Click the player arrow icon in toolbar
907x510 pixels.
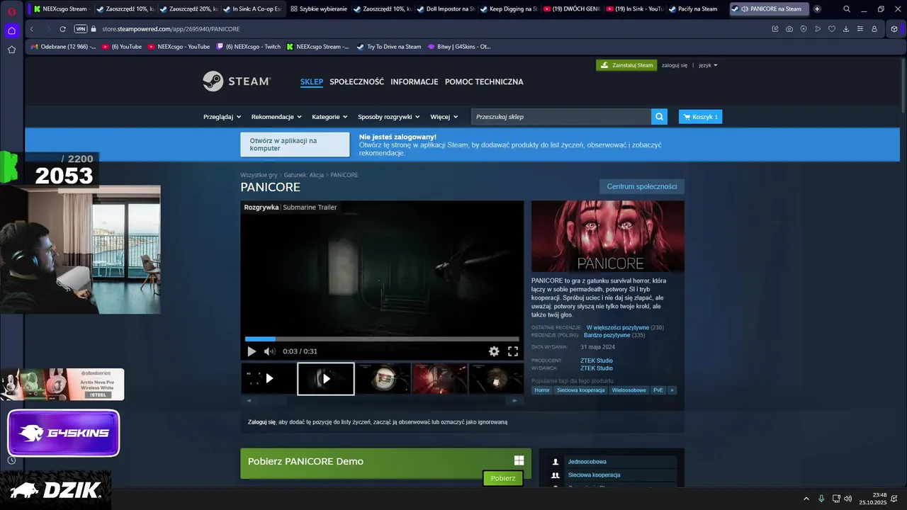pyautogui.click(x=818, y=29)
